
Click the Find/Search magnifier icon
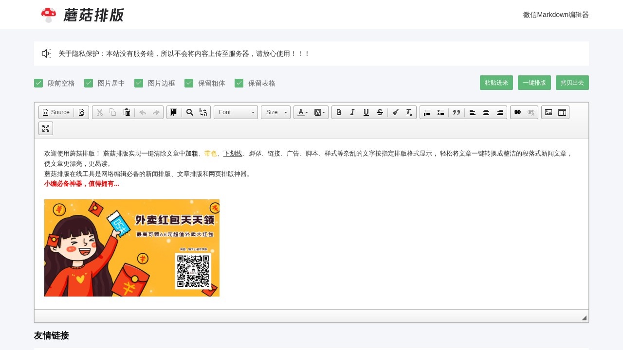pos(189,112)
